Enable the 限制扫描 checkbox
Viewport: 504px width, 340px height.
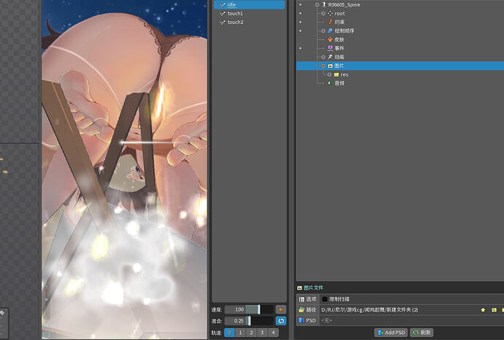click(x=325, y=299)
